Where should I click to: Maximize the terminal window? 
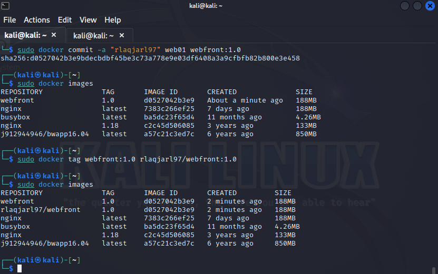point(417,6)
